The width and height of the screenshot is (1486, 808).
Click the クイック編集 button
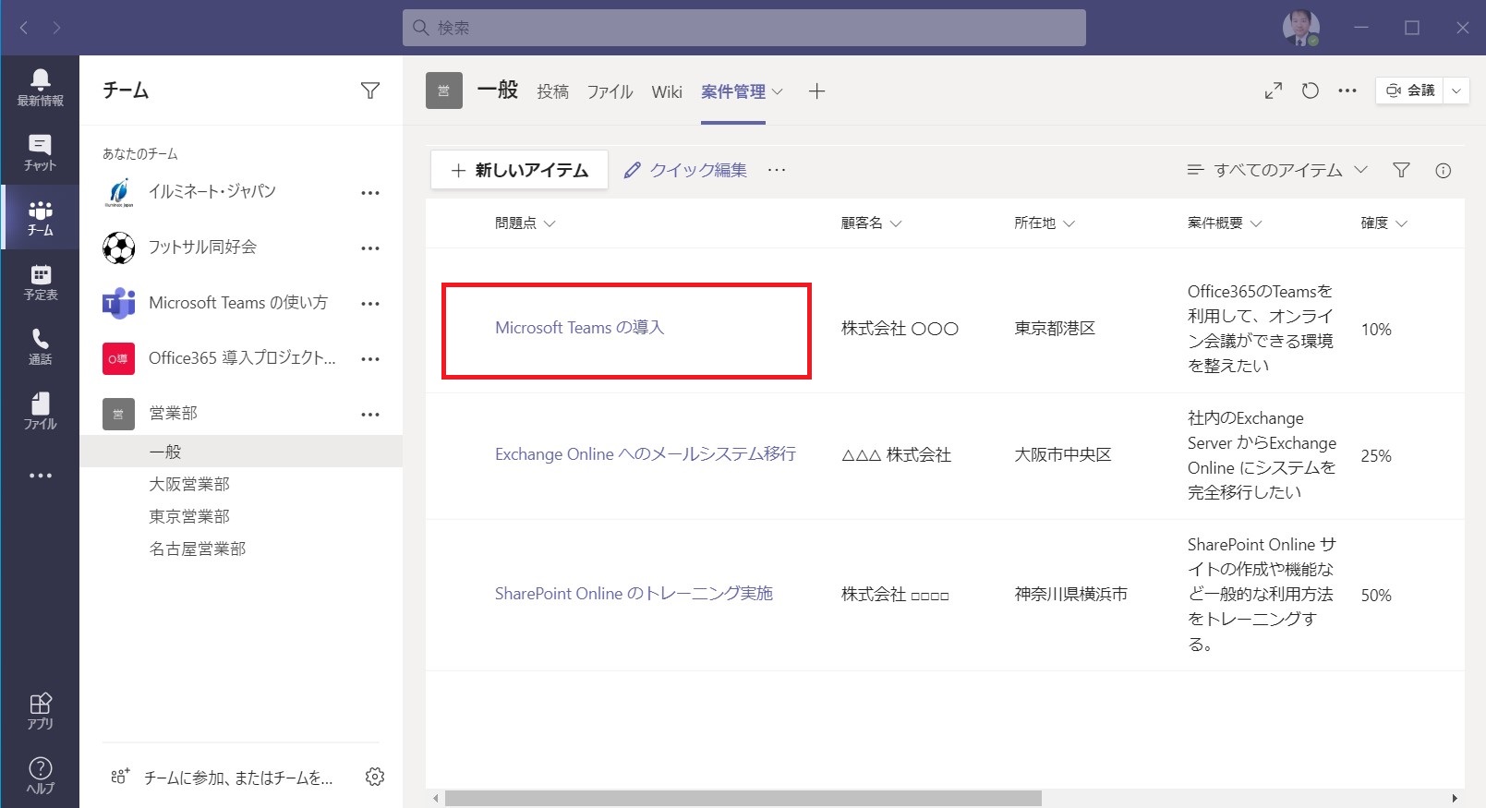pos(685,170)
